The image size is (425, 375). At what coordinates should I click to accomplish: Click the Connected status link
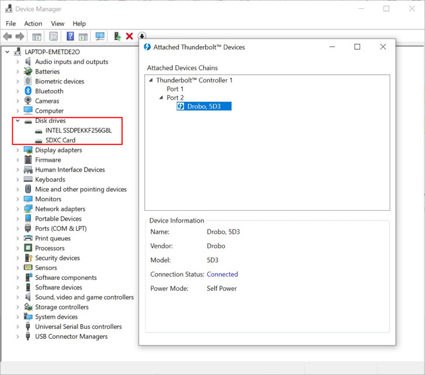222,274
